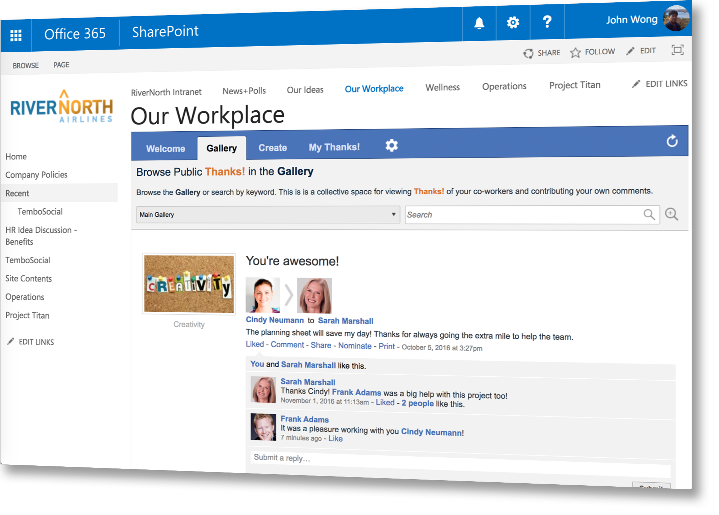Open the Create tab
719x515 pixels.
(273, 147)
